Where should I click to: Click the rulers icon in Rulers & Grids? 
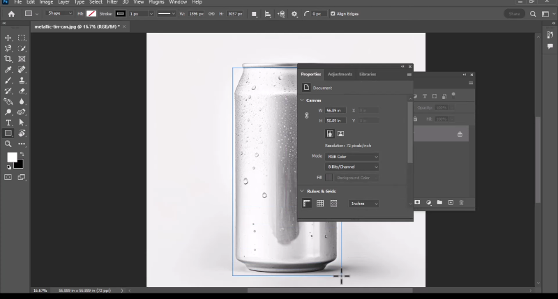(x=306, y=204)
